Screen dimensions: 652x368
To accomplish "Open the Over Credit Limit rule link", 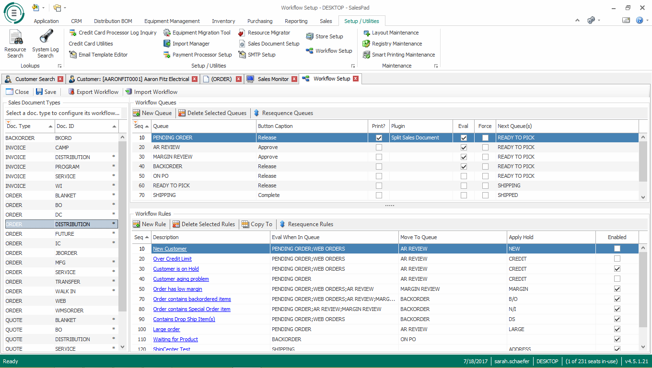I will click(x=172, y=259).
